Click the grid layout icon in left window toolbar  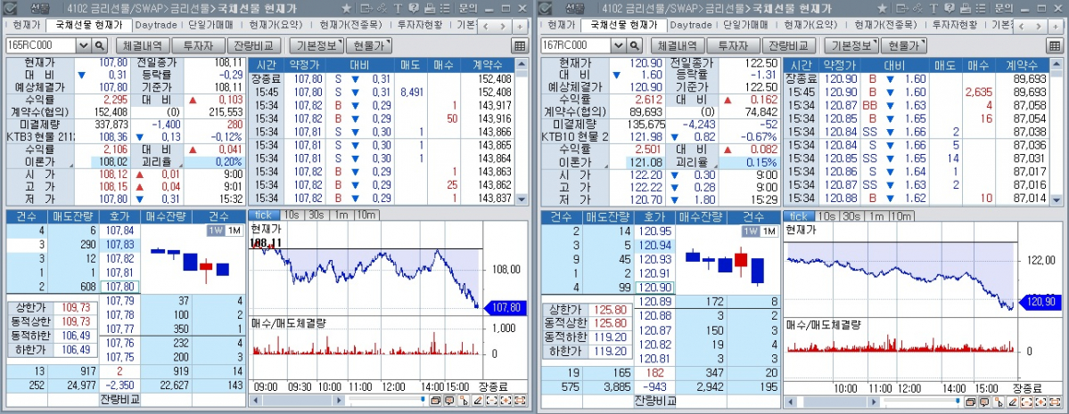(x=520, y=45)
